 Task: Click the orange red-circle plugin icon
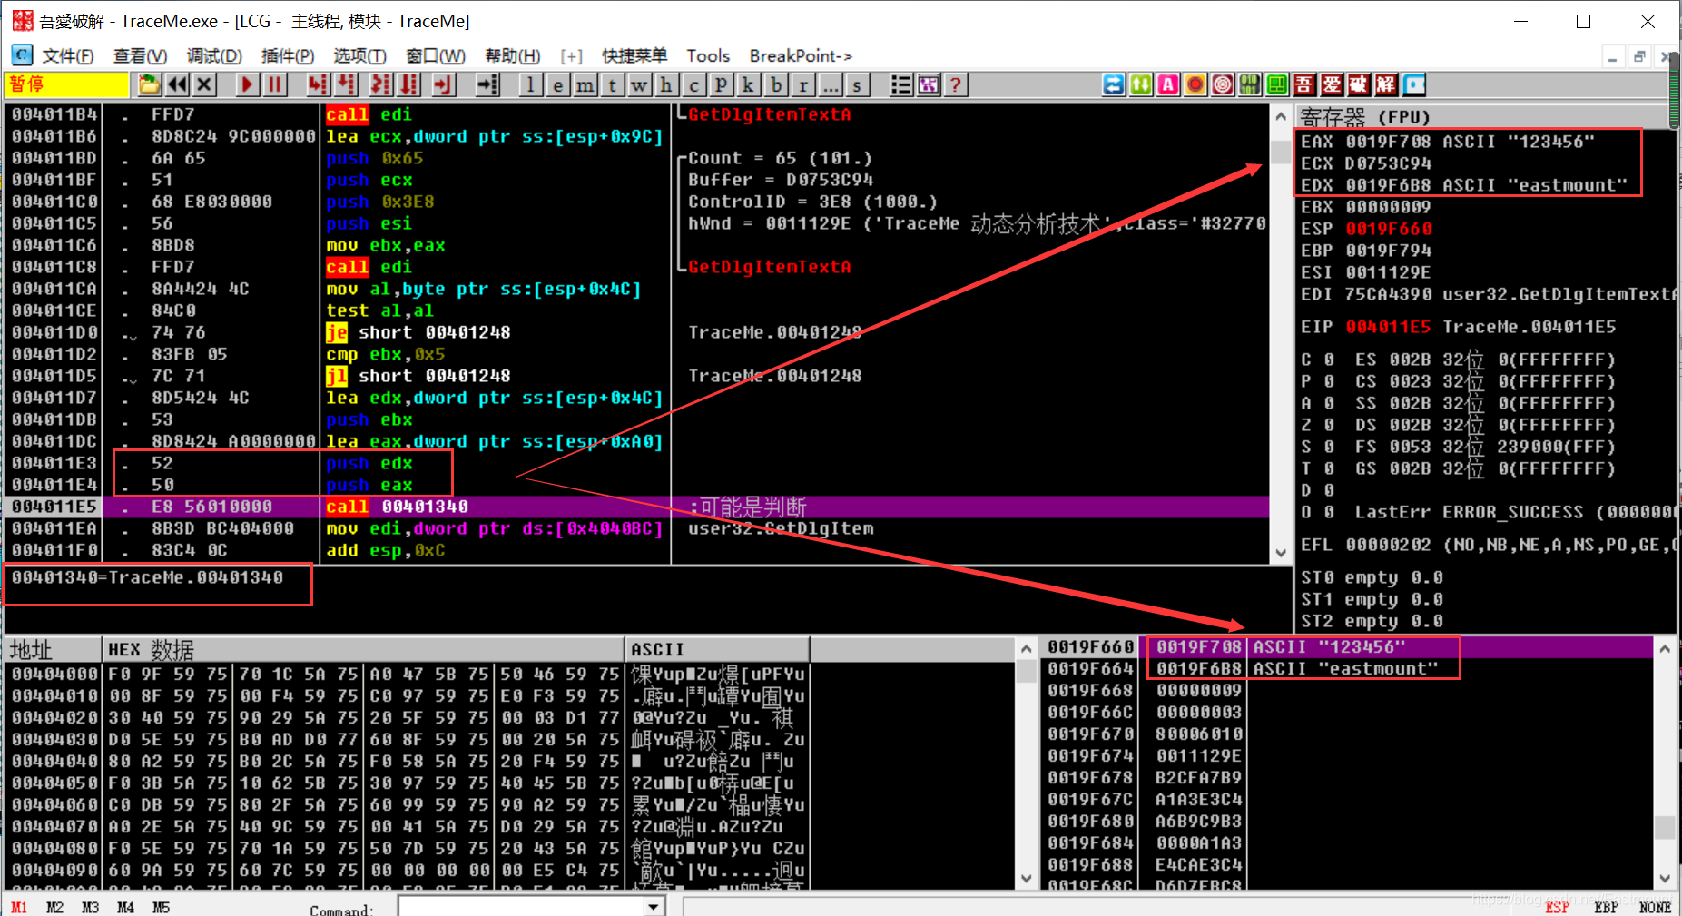[x=1195, y=84]
